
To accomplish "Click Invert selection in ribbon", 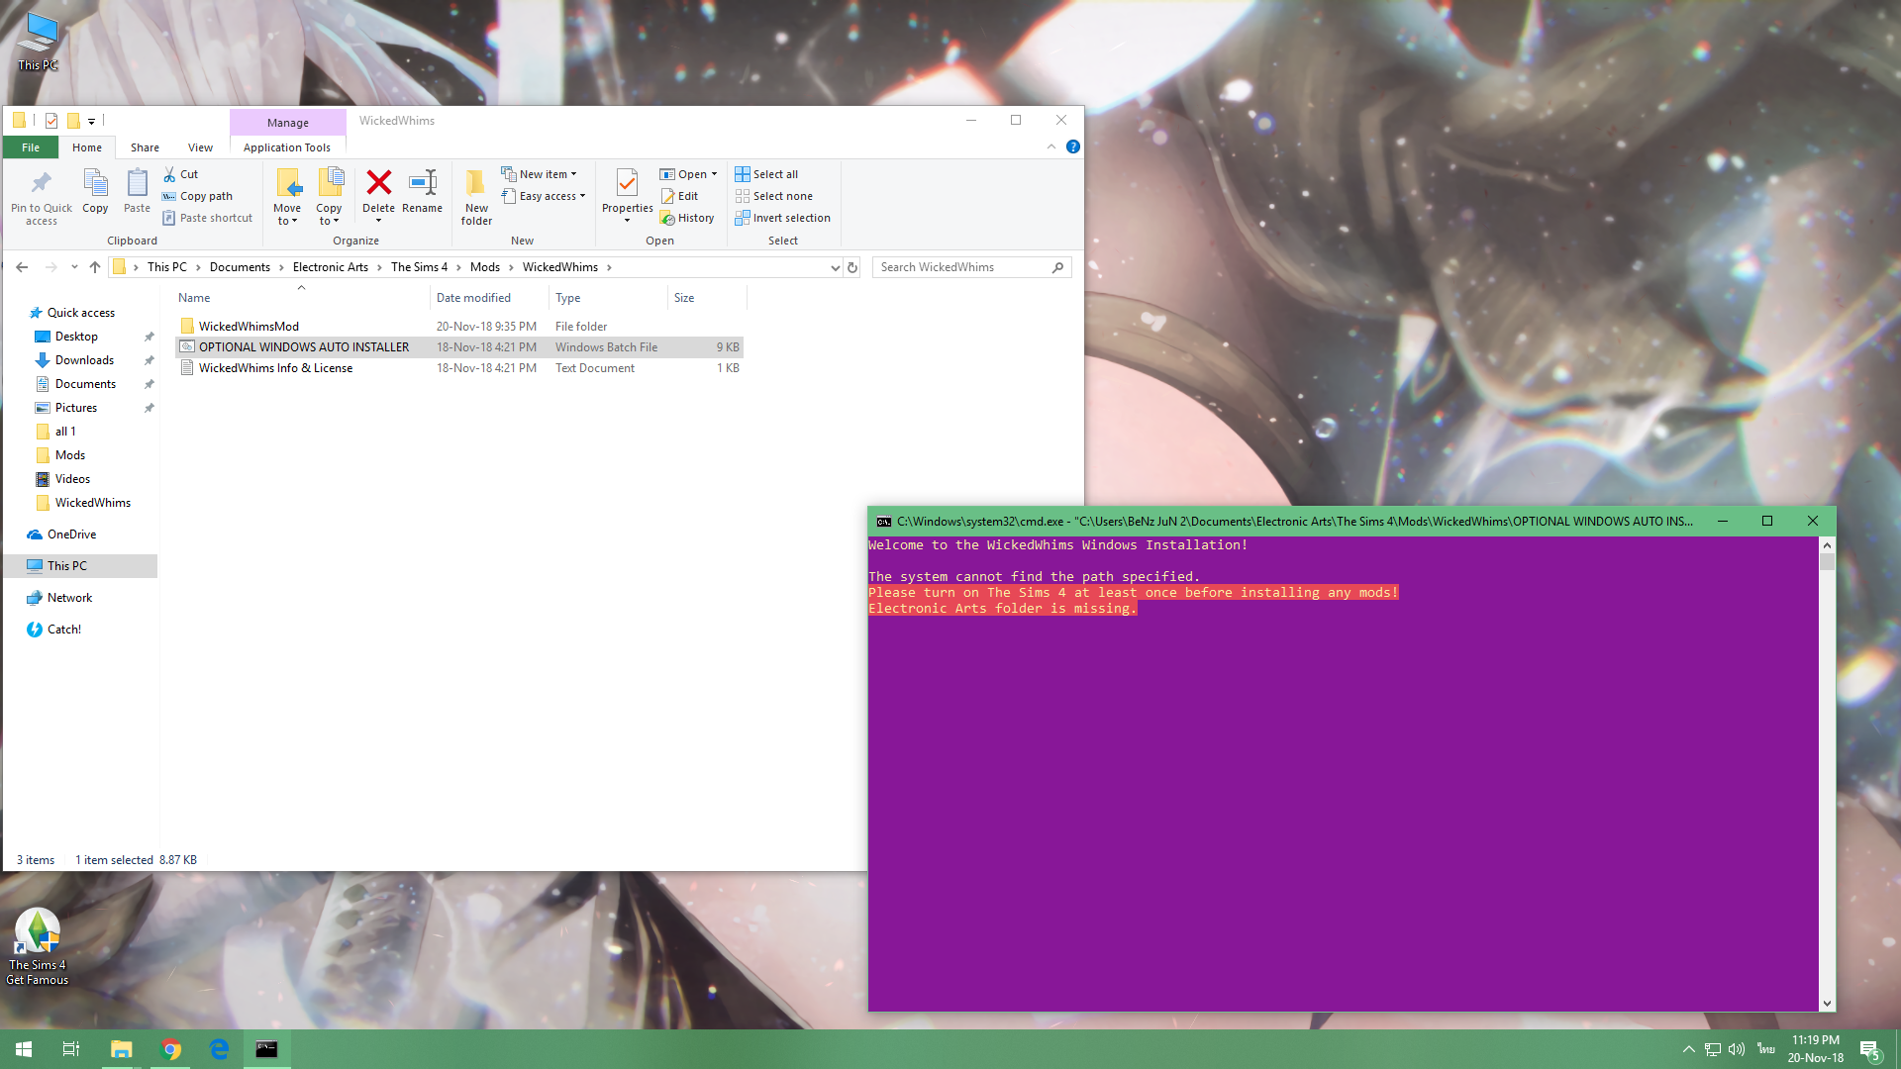I will pos(782,218).
